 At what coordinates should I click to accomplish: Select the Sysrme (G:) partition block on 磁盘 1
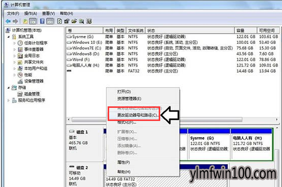point(209,144)
